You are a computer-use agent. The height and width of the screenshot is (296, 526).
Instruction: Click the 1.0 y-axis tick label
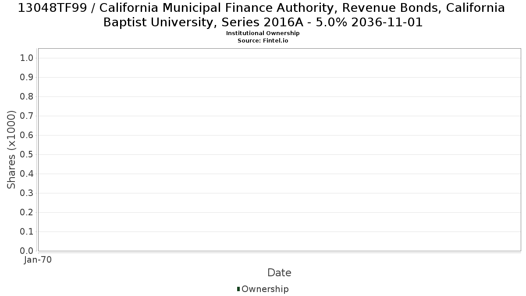[x=27, y=58]
